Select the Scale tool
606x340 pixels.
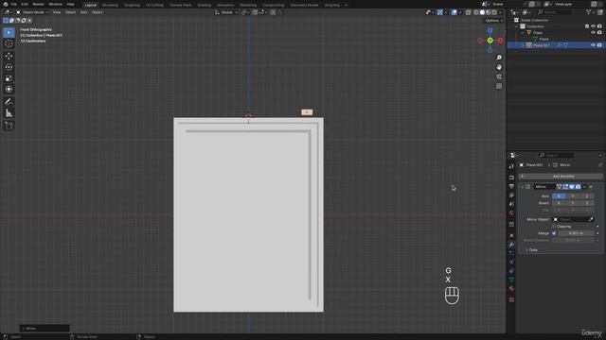pyautogui.click(x=9, y=78)
